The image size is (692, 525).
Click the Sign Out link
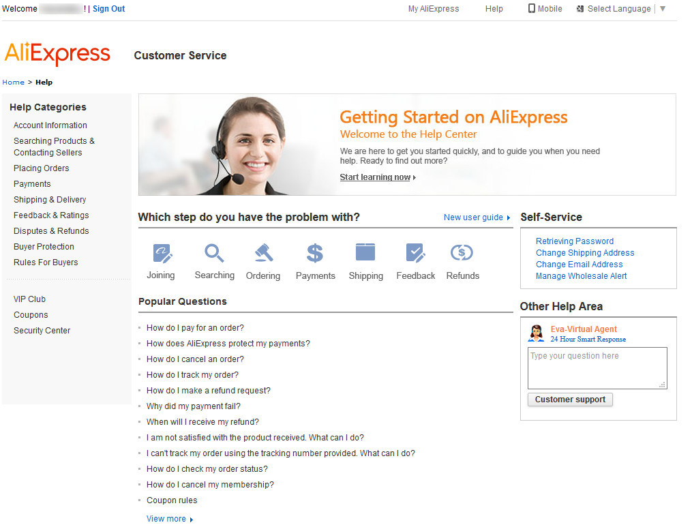[109, 9]
